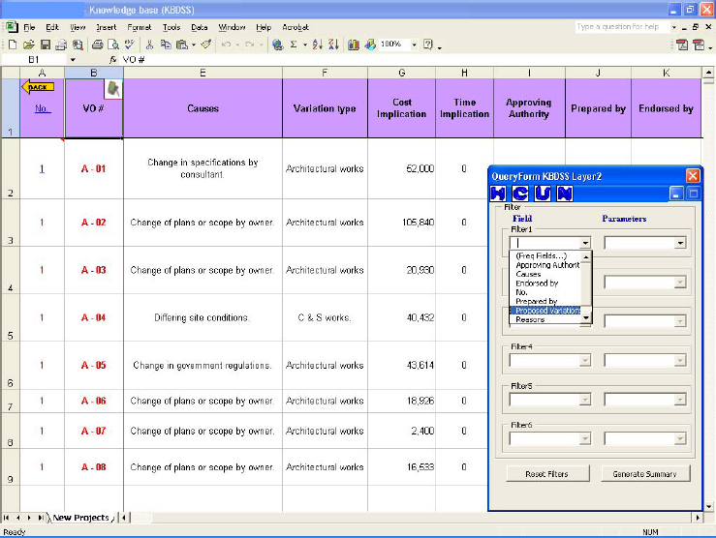The image size is (716, 538).
Task: Select the New Projects sheet tab
Action: (80, 518)
